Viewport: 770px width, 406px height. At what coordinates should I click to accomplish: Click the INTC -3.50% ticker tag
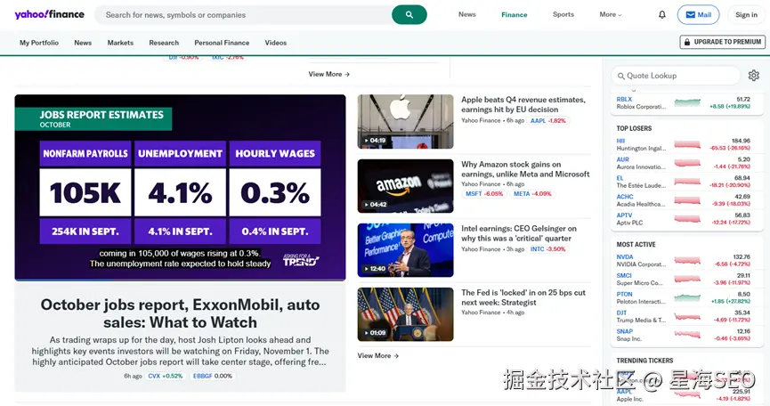tap(548, 249)
